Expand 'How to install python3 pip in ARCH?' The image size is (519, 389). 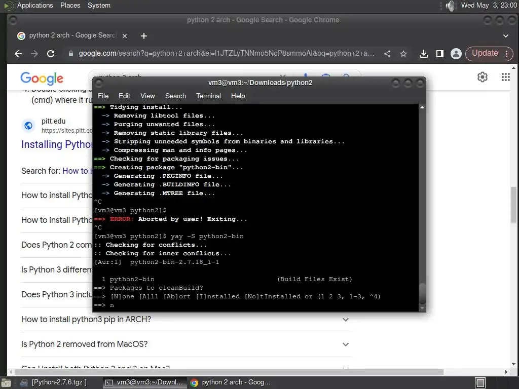(x=186, y=320)
